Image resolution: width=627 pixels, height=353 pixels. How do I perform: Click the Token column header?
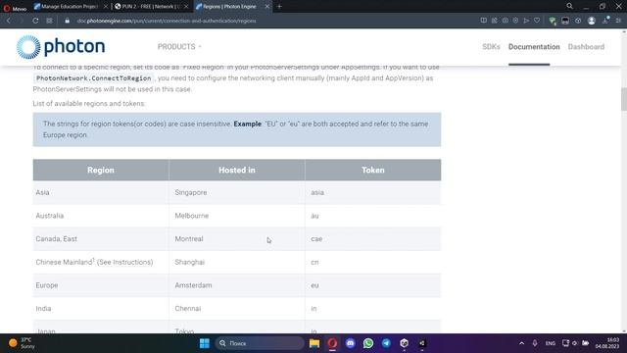point(373,170)
